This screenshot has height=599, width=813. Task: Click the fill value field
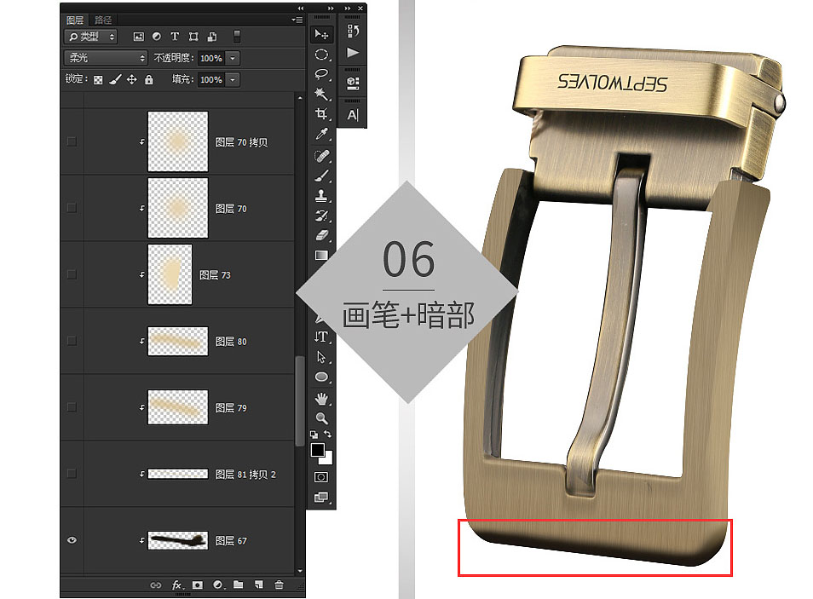(211, 80)
